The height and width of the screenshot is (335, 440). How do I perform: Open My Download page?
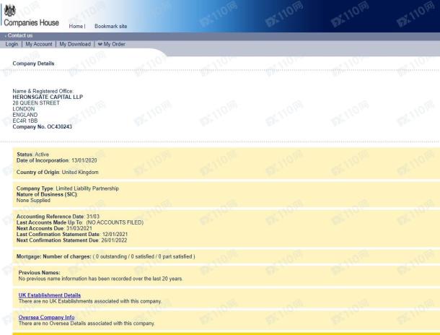click(x=75, y=44)
